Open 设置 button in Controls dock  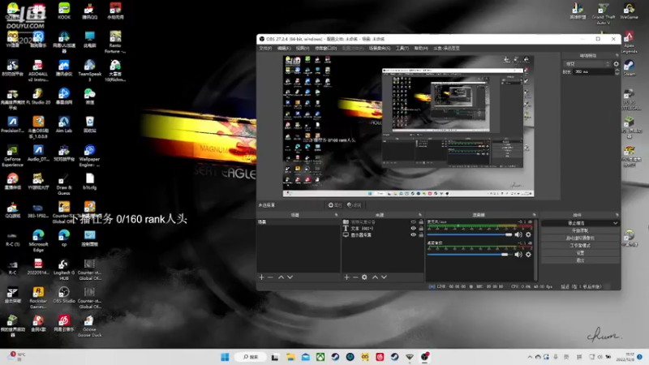tap(580, 253)
